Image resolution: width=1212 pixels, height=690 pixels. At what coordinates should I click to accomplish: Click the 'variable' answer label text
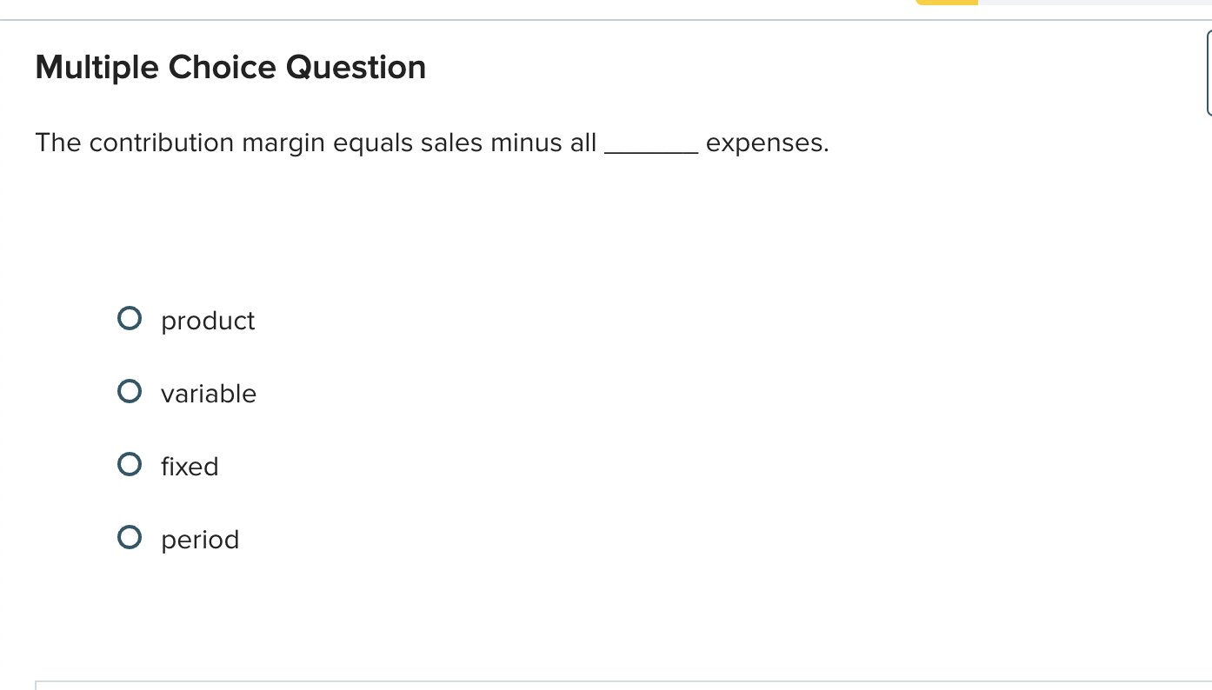click(209, 394)
